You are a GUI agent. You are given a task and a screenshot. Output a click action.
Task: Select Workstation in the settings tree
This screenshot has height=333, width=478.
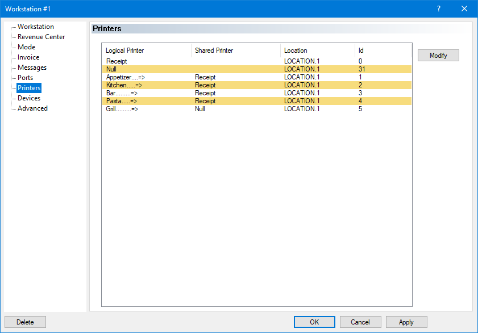click(x=36, y=27)
